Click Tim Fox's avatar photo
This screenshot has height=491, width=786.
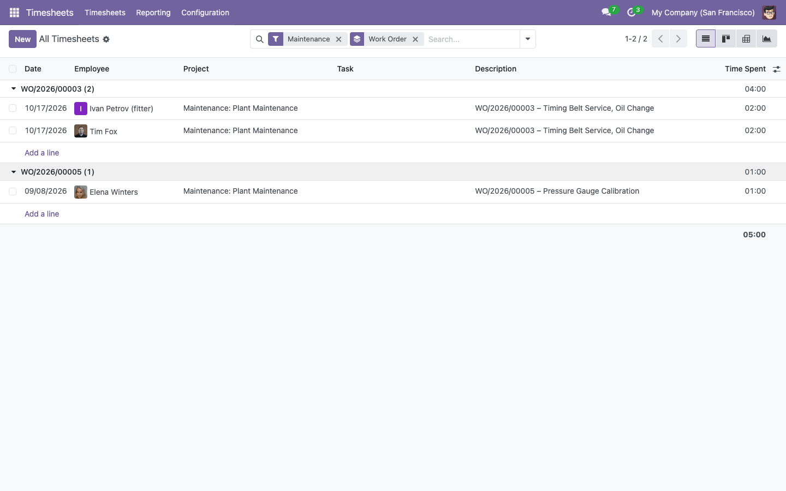coord(81,131)
